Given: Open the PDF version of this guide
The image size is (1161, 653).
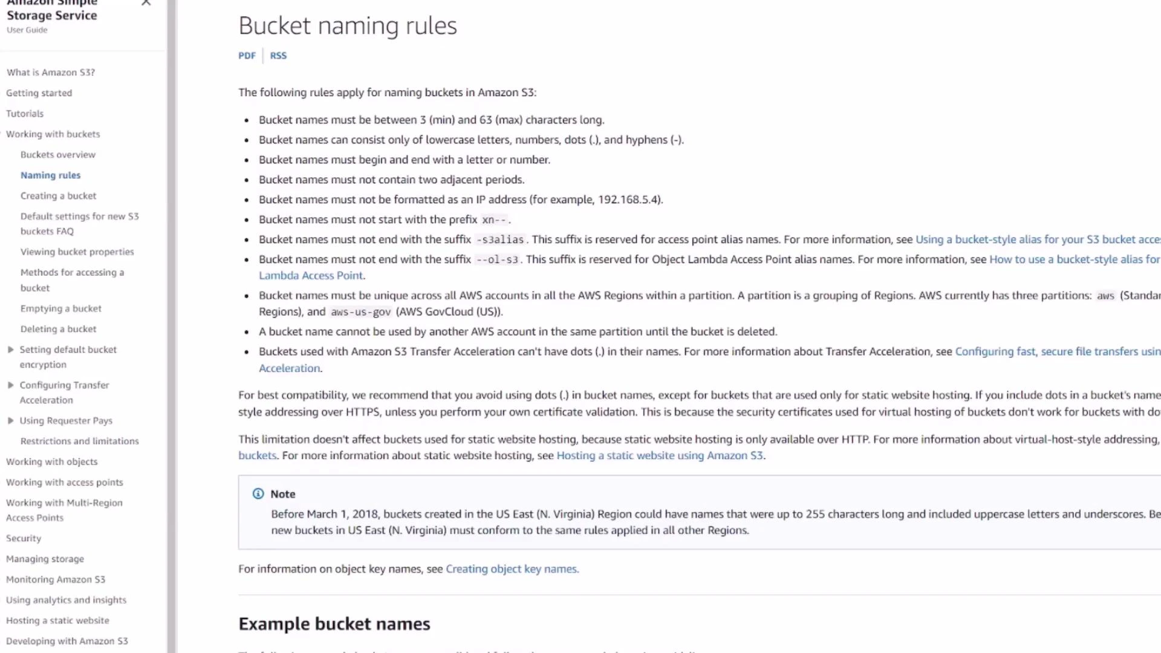Looking at the screenshot, I should 247,55.
